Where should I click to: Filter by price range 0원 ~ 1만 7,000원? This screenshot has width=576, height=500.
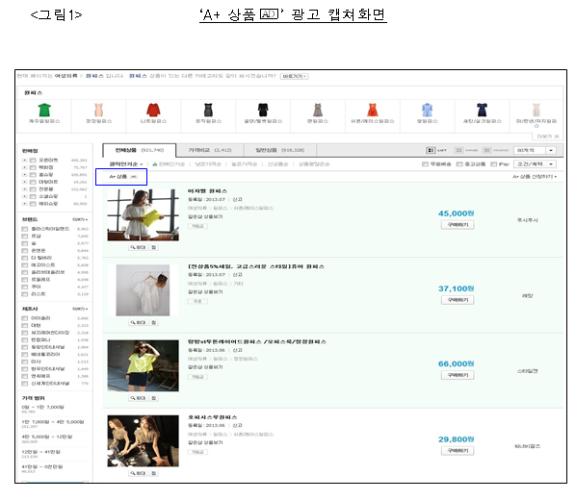43,407
